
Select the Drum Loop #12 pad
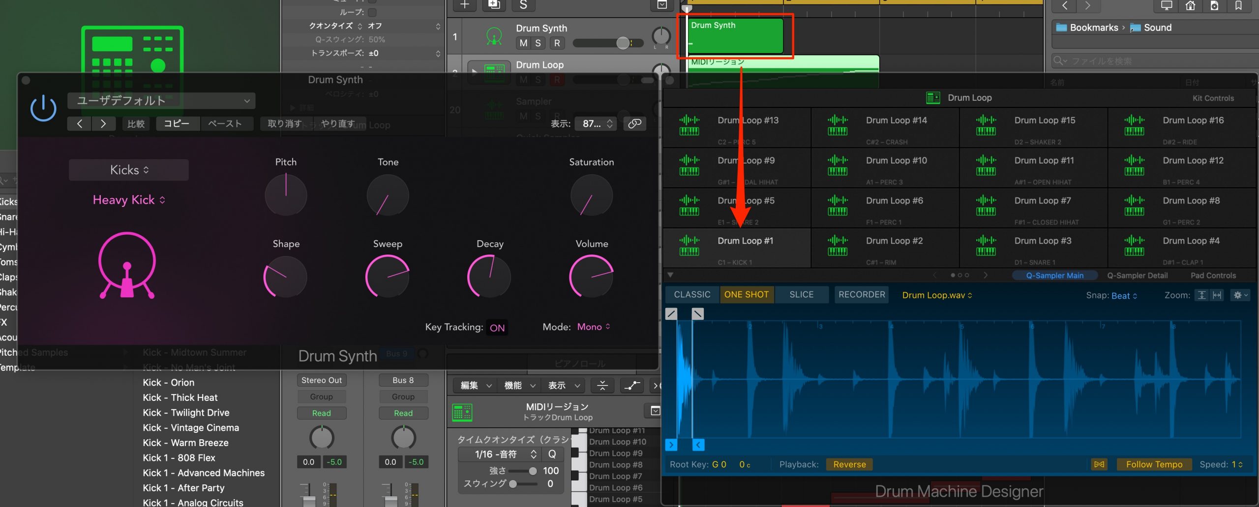click(x=1182, y=168)
